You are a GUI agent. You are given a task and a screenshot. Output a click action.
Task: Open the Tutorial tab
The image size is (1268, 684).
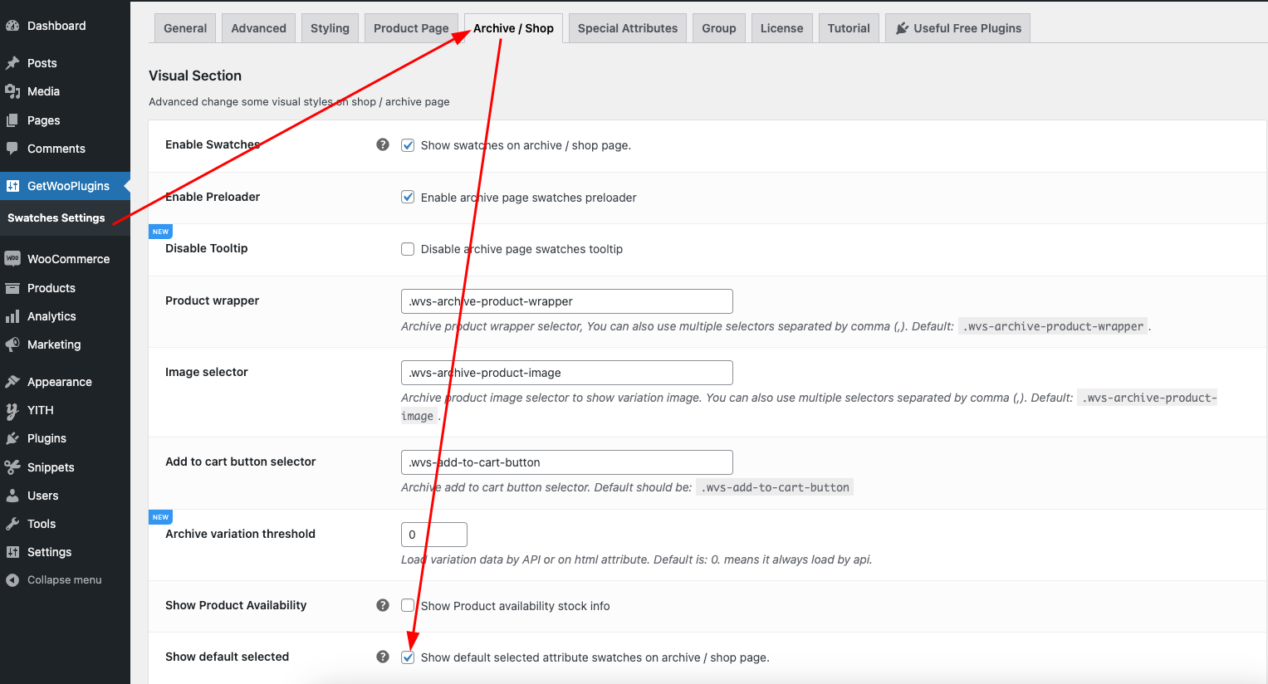[849, 28]
